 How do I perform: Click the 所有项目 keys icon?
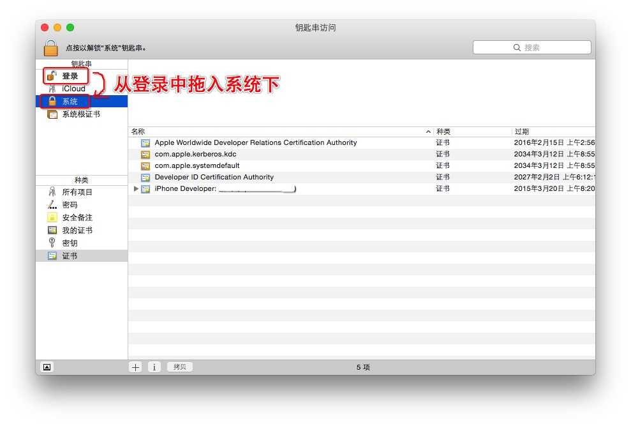pos(52,192)
